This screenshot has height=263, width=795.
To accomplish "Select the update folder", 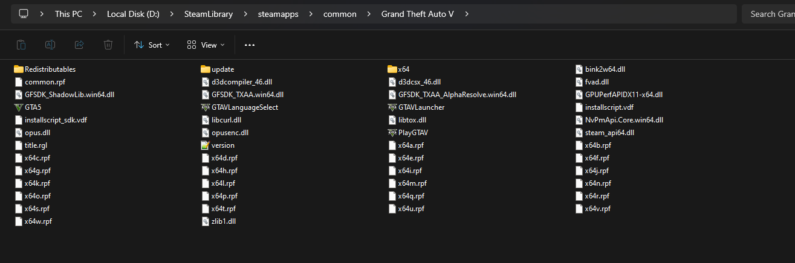I will point(222,69).
